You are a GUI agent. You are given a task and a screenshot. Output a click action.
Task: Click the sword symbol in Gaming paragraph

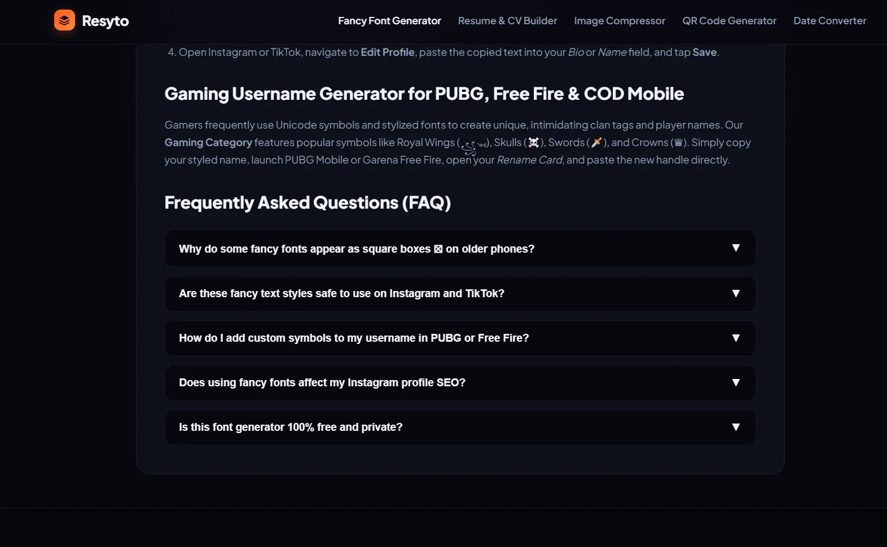coord(596,143)
